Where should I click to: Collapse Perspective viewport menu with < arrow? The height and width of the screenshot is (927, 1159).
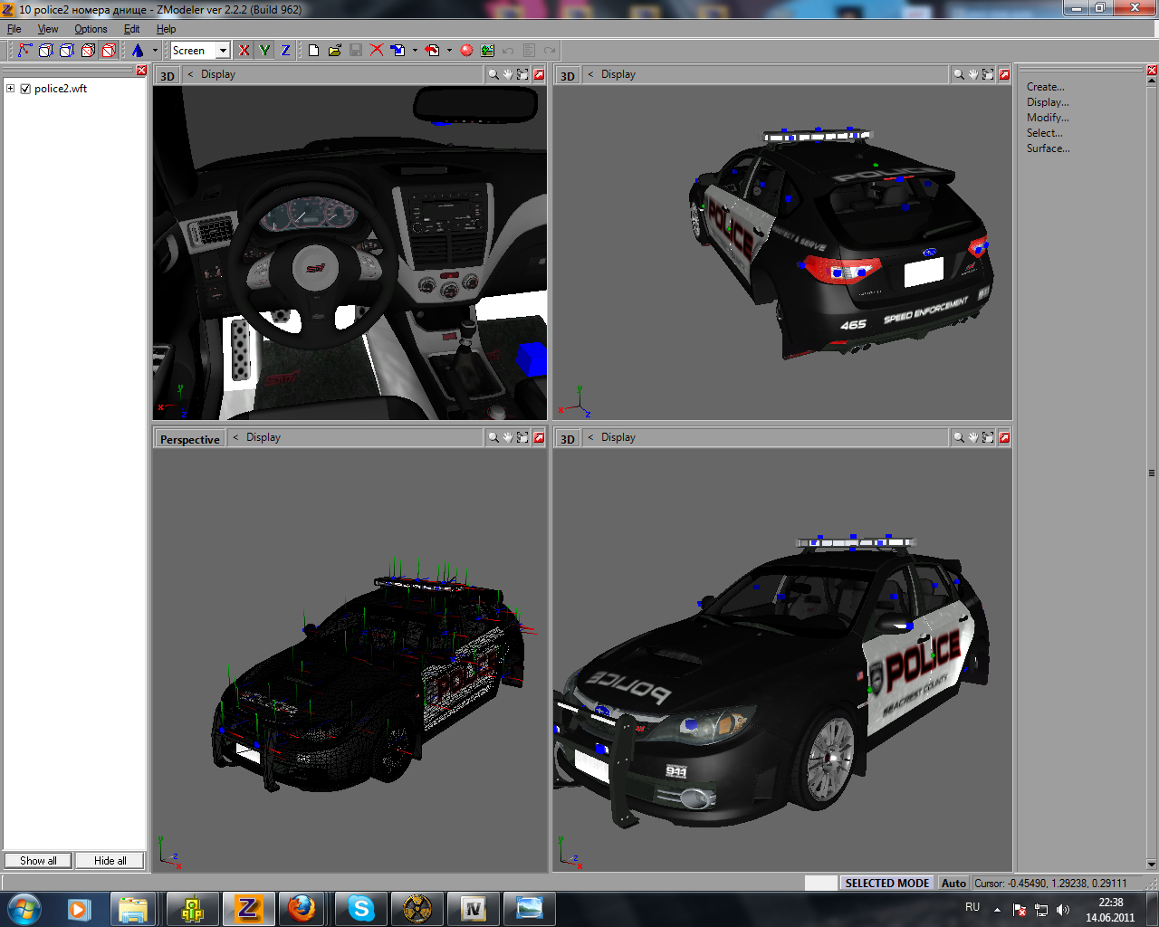pyautogui.click(x=235, y=437)
